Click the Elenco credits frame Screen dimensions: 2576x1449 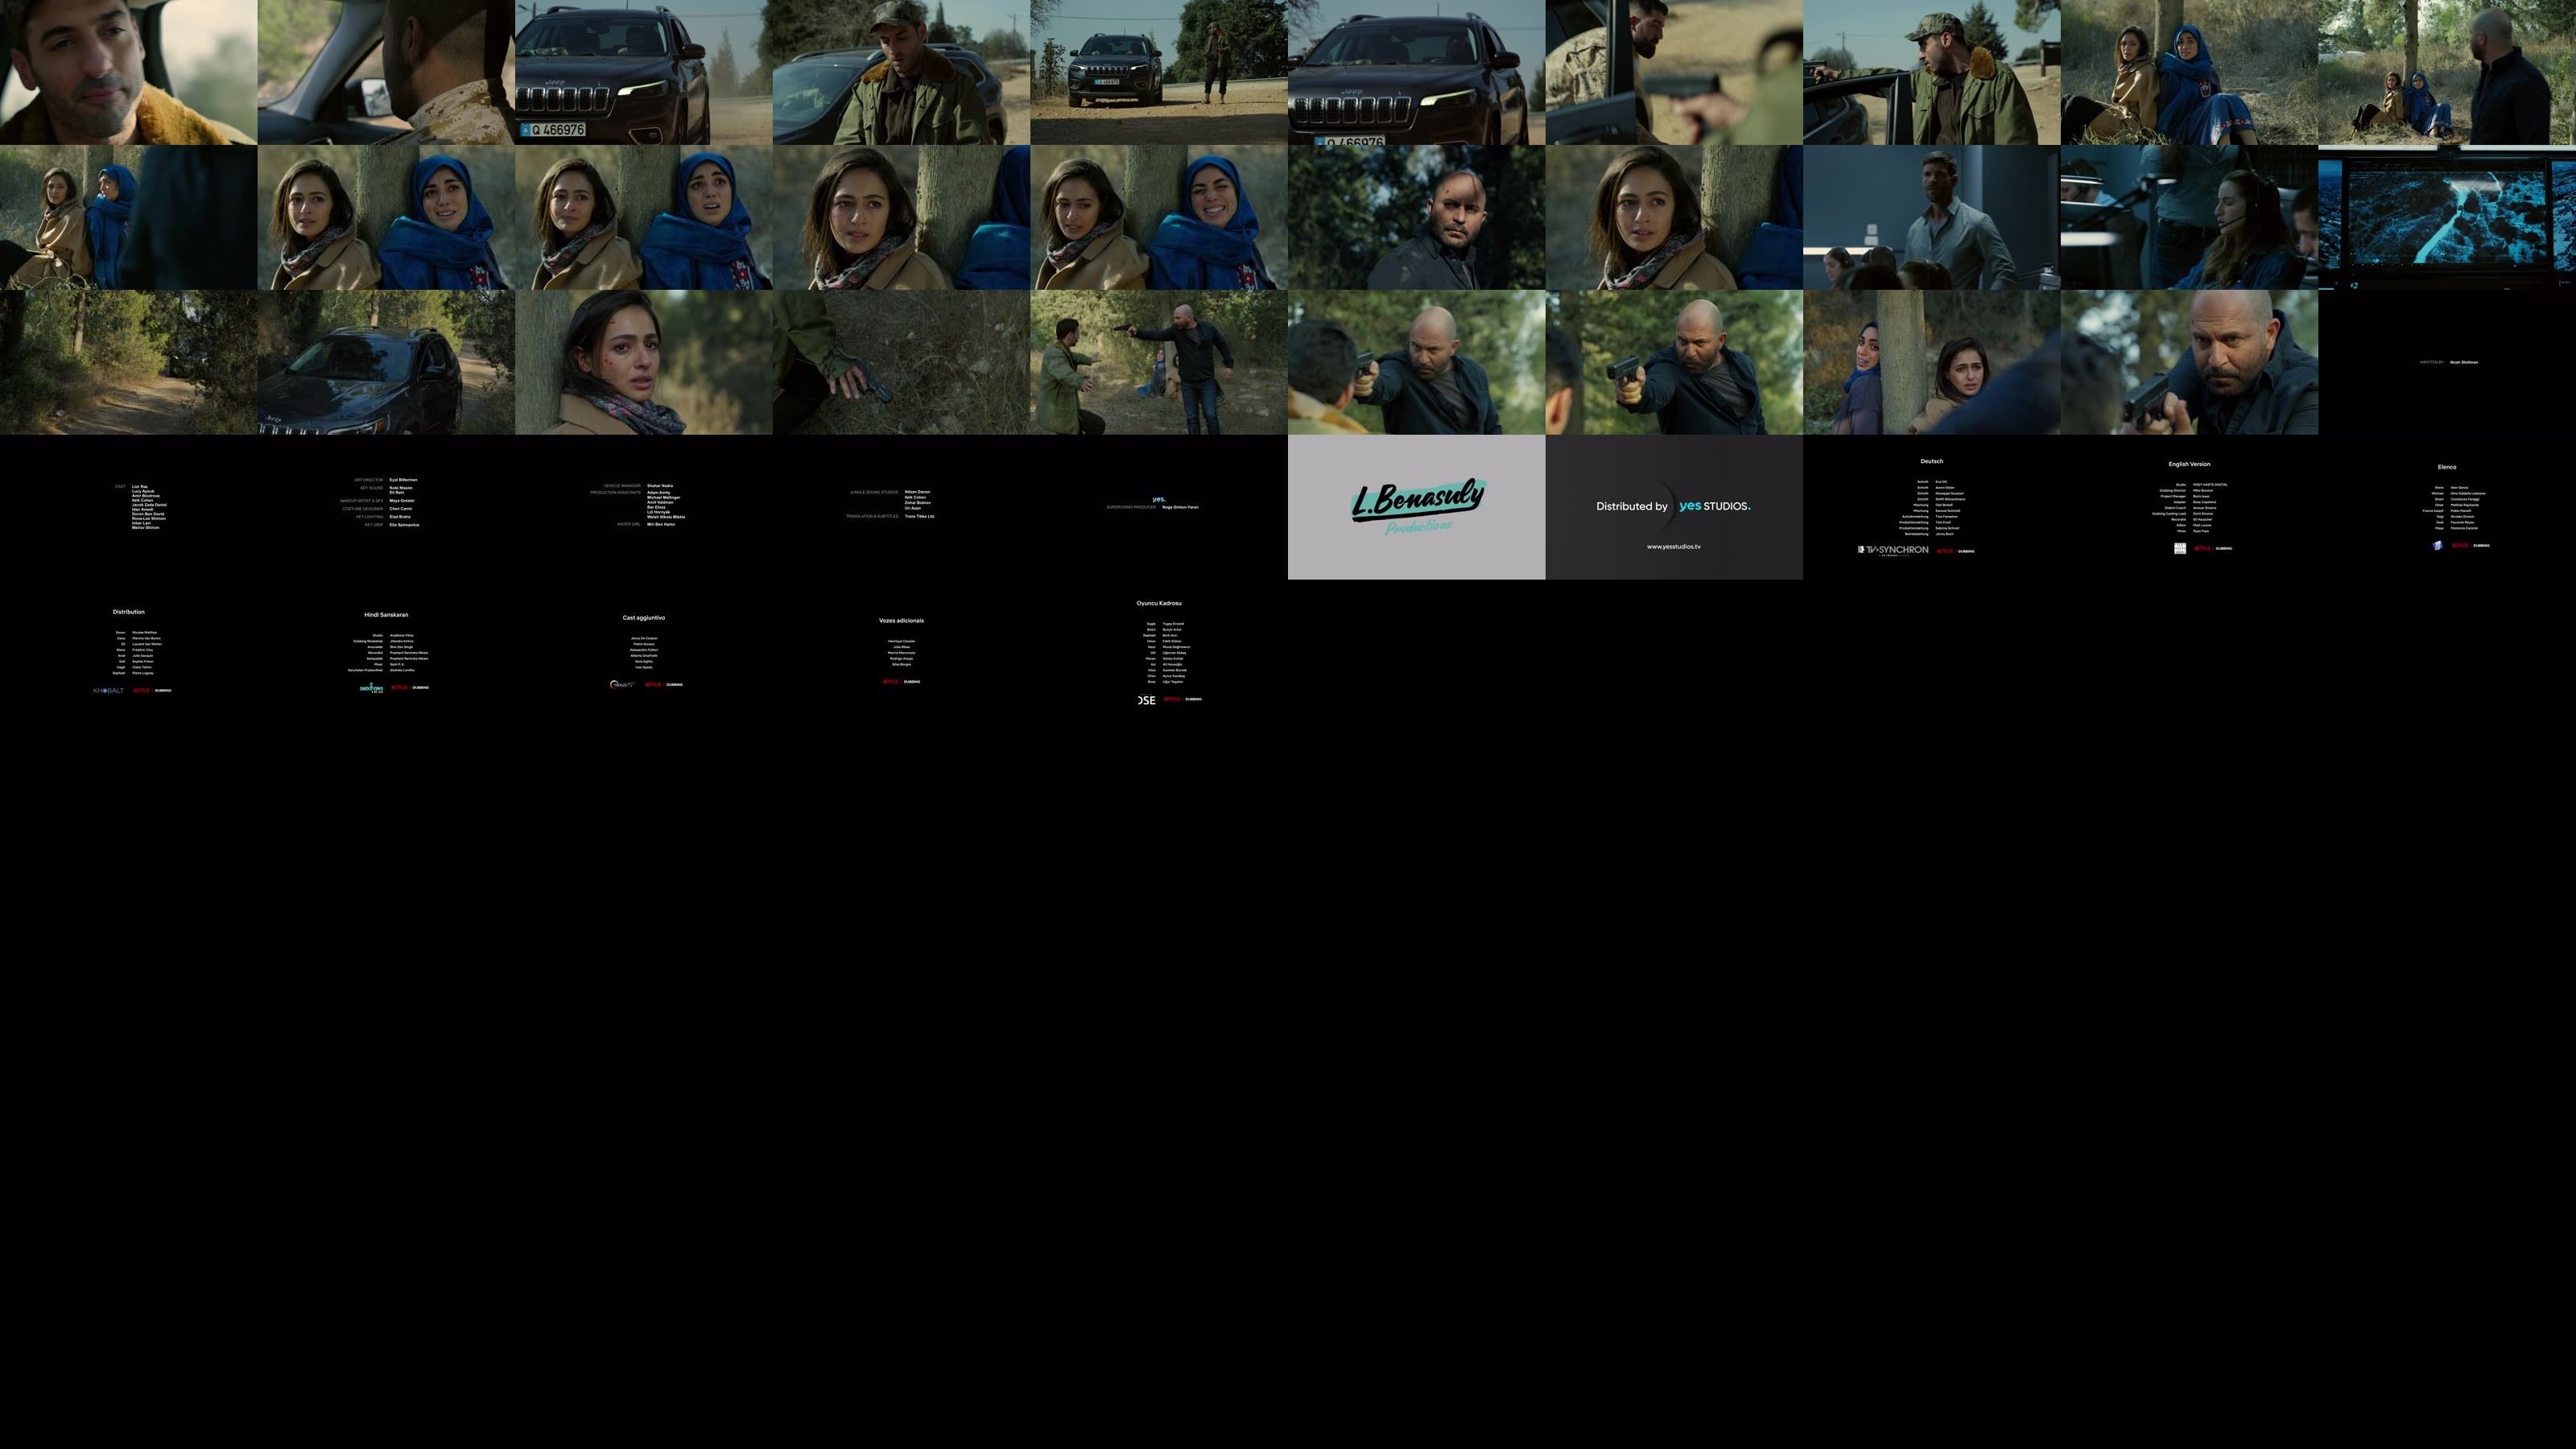pos(2446,507)
